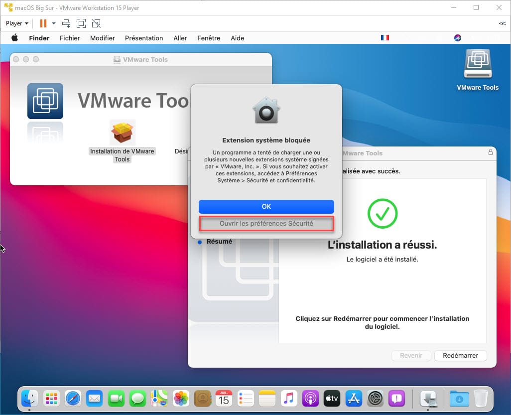Open the Downloads folder in the Dock
Viewport: 511px width, 415px height.
tap(459, 399)
